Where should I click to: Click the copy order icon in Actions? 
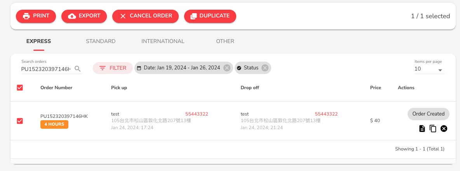[433, 129]
